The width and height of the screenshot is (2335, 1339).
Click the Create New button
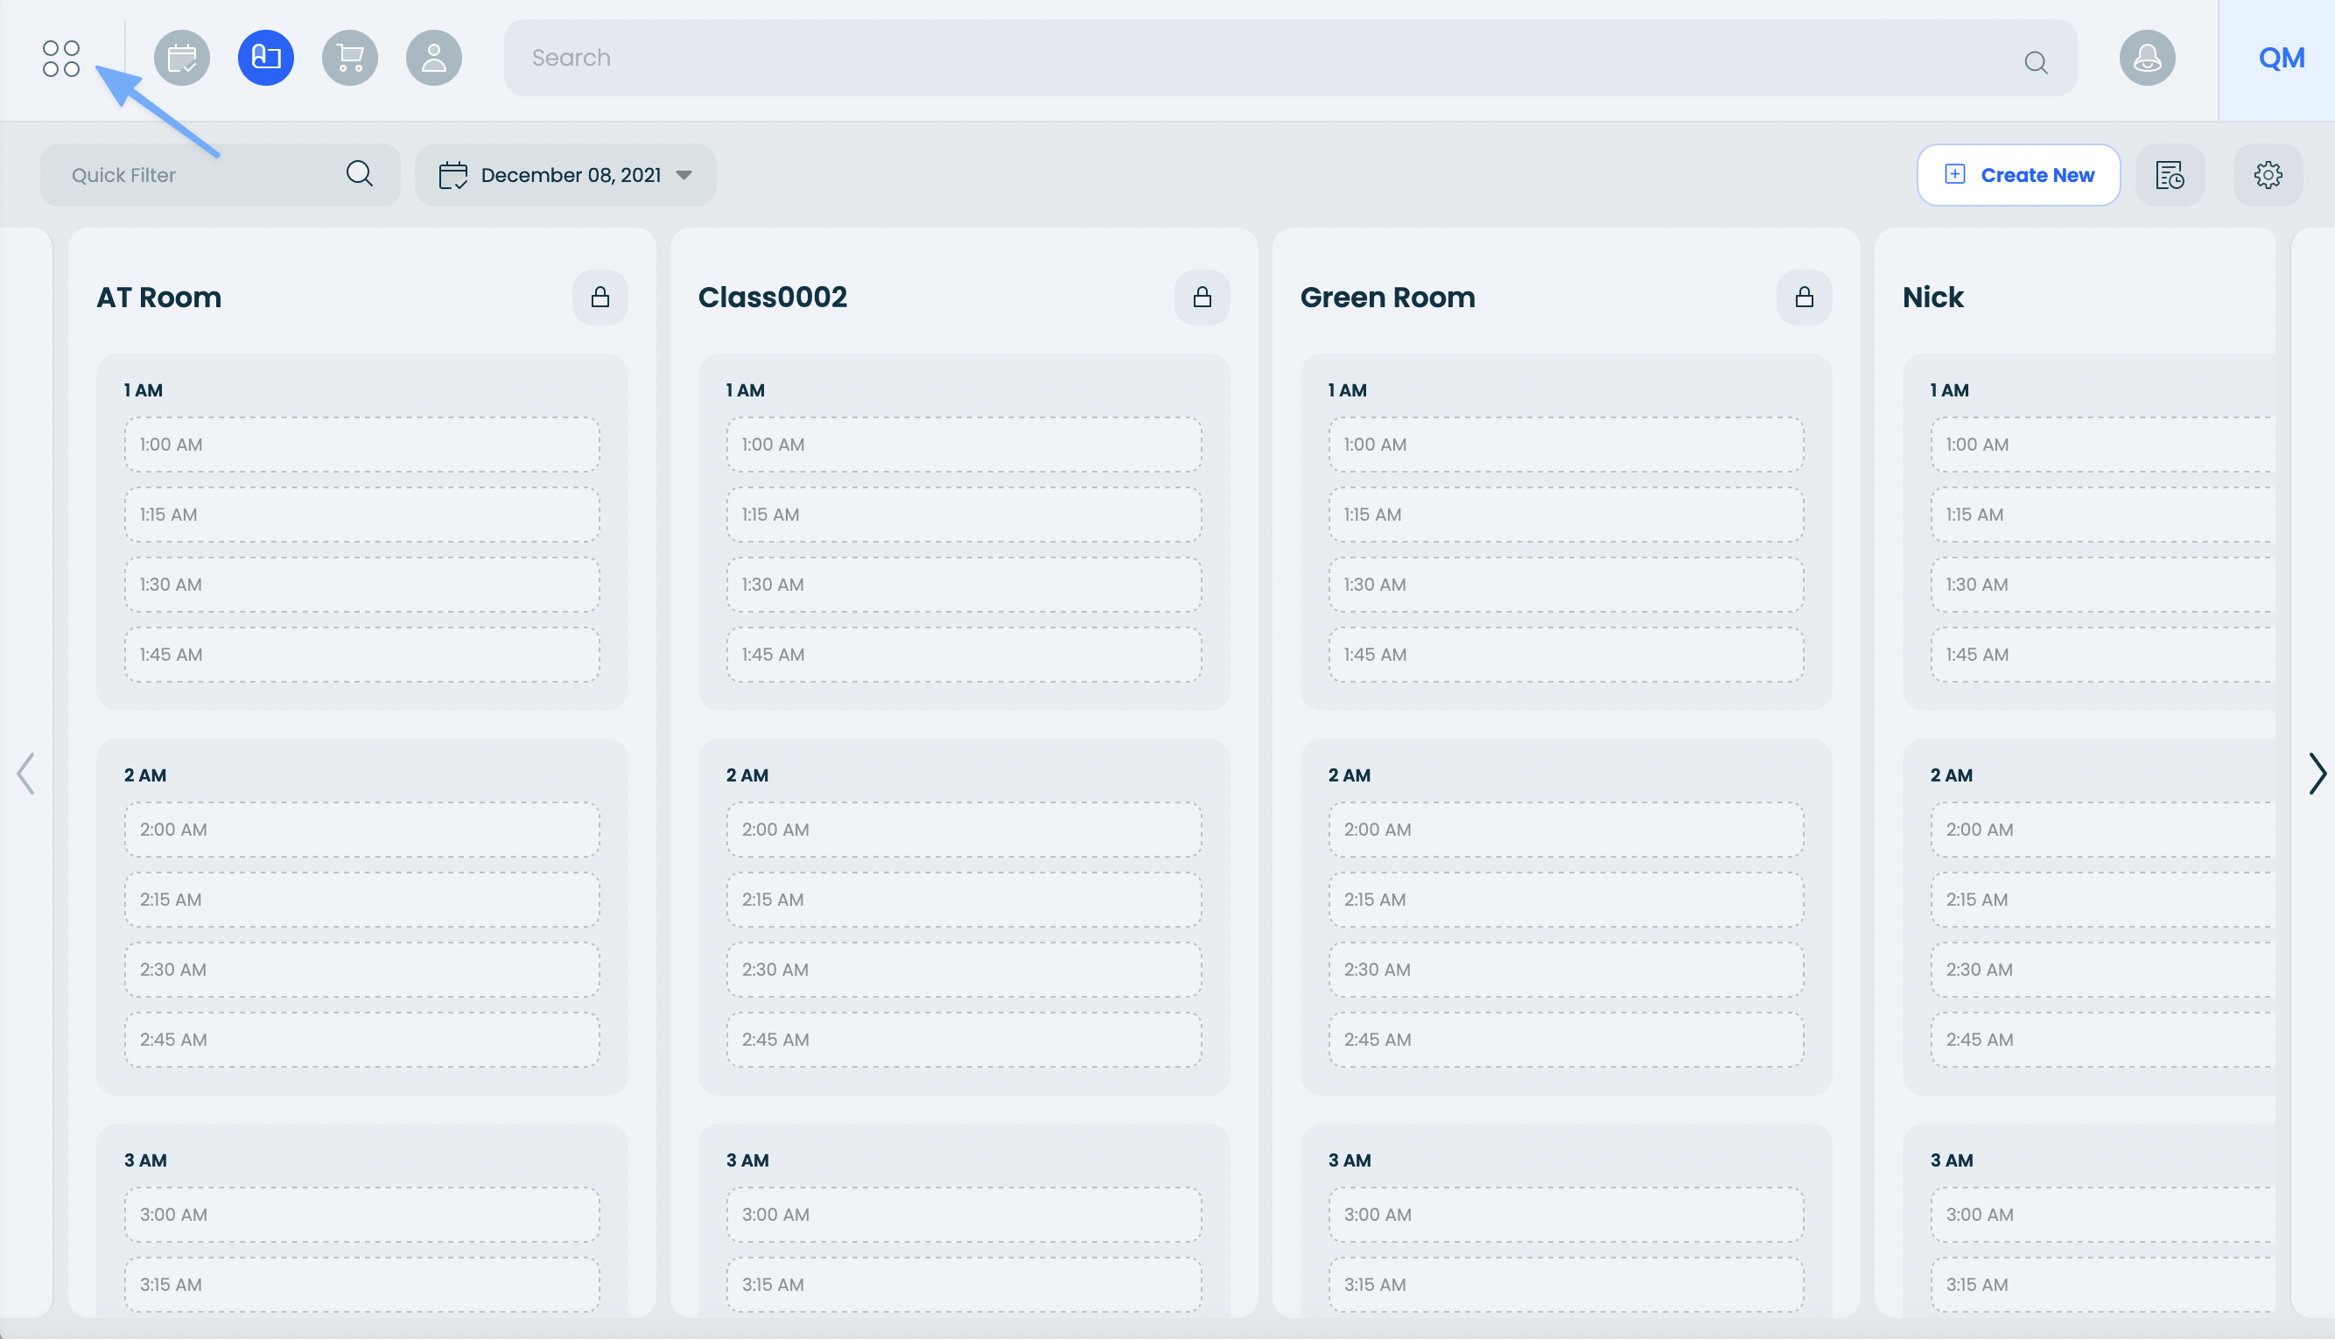(2019, 175)
